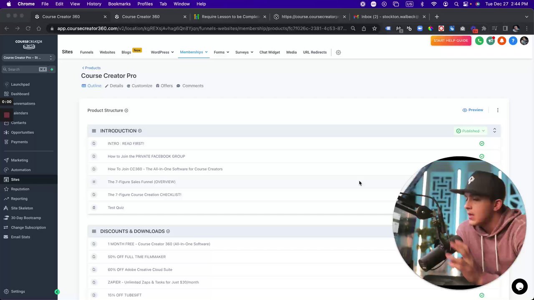
Task: Open the Forms dropdown menu
Action: point(221,52)
